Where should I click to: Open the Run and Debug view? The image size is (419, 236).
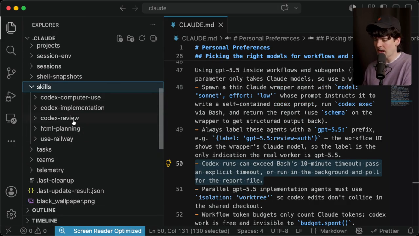click(x=11, y=96)
